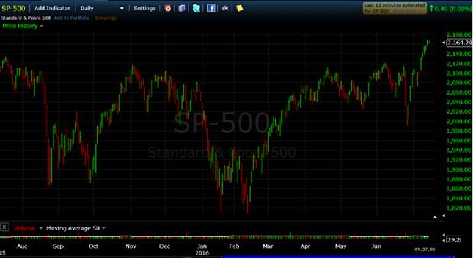Click the yellow sticky note icon
Image resolution: width=473 pixels, height=259 pixels.
tap(240, 8)
